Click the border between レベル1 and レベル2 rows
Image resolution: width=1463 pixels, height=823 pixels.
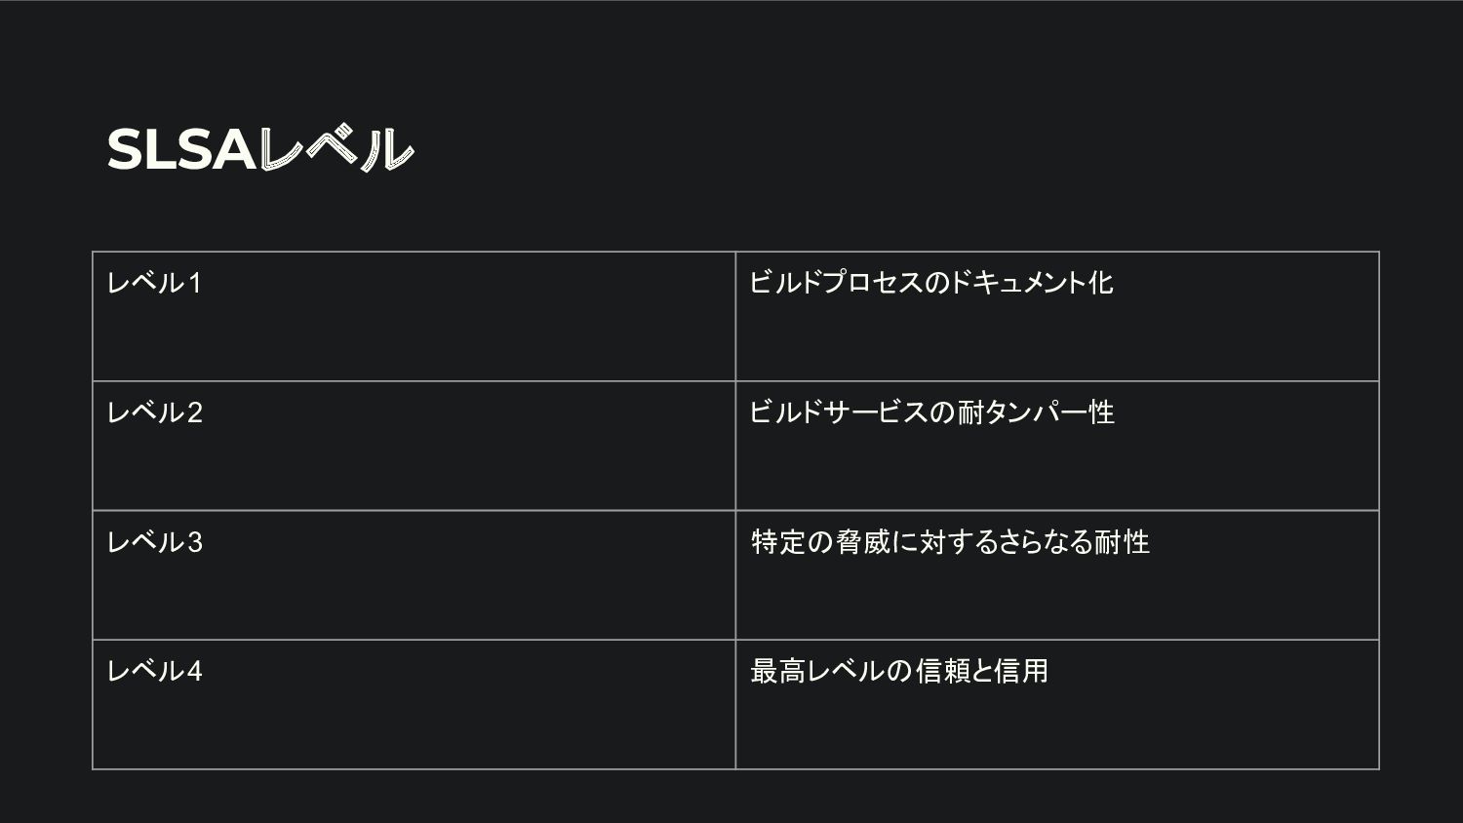pyautogui.click(x=735, y=381)
